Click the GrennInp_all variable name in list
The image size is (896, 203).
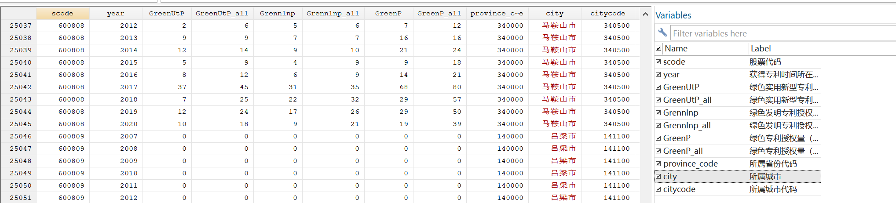point(687,126)
